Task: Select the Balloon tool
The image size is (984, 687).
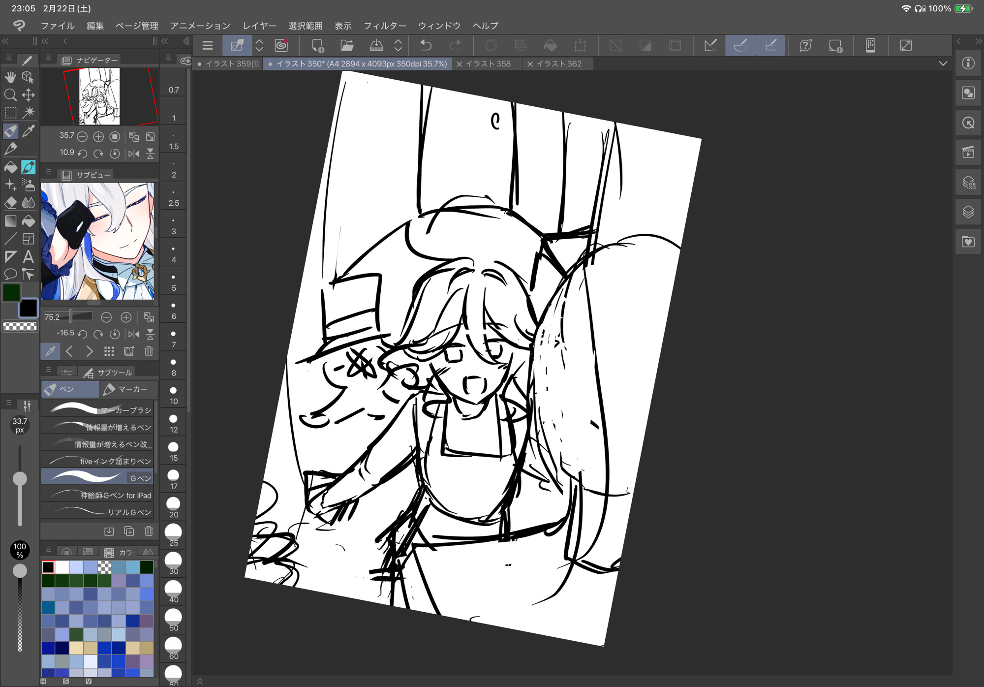Action: click(x=10, y=274)
